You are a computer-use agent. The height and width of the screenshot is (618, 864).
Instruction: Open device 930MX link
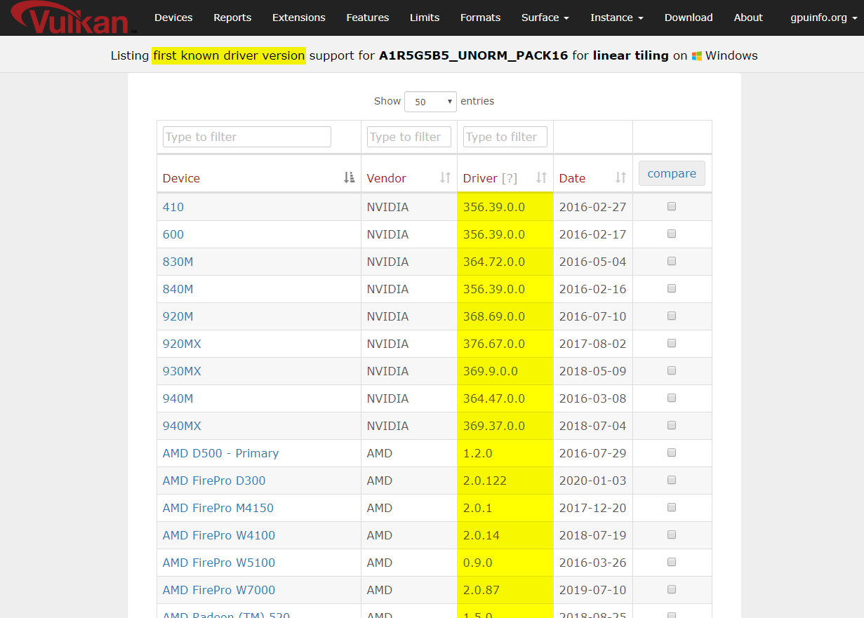(x=182, y=371)
